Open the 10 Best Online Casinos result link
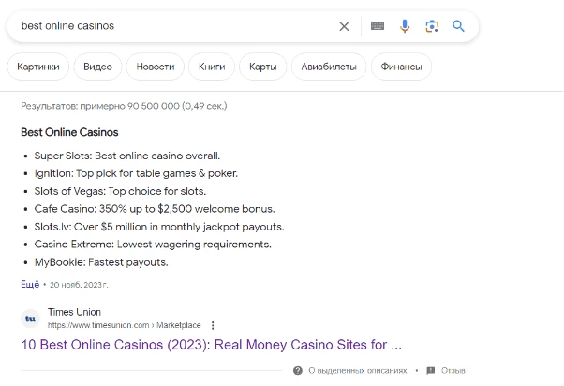Image resolution: width=564 pixels, height=386 pixels. (212, 345)
